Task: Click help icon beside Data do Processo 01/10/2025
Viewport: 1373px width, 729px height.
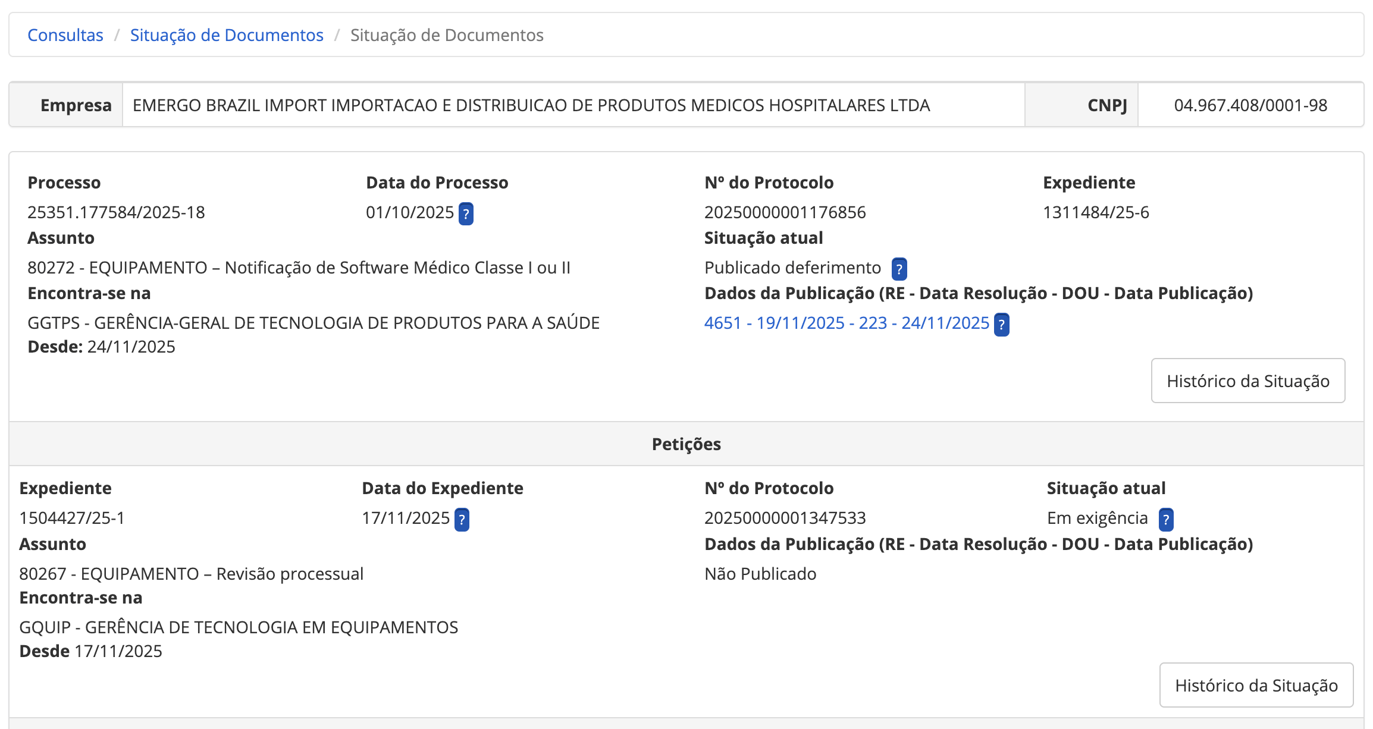Action: 466,213
